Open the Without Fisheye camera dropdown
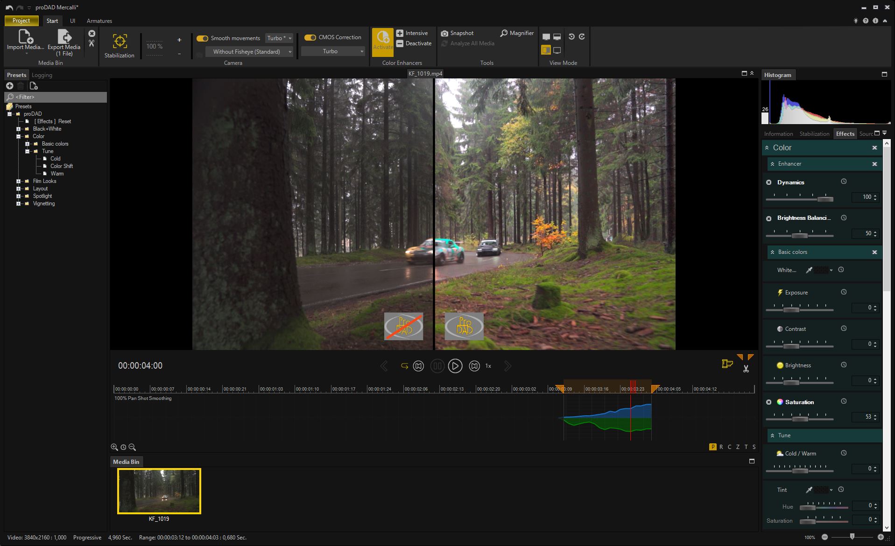Viewport: 895px width, 546px height. [x=250, y=52]
